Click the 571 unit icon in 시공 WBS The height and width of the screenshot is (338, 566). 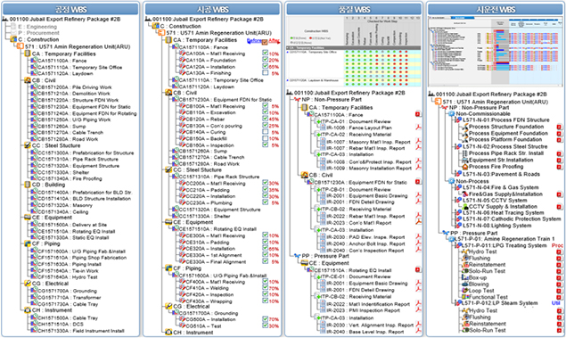click(161, 33)
